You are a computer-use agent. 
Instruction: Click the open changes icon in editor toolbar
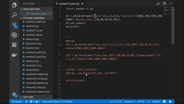[x=158, y=4]
